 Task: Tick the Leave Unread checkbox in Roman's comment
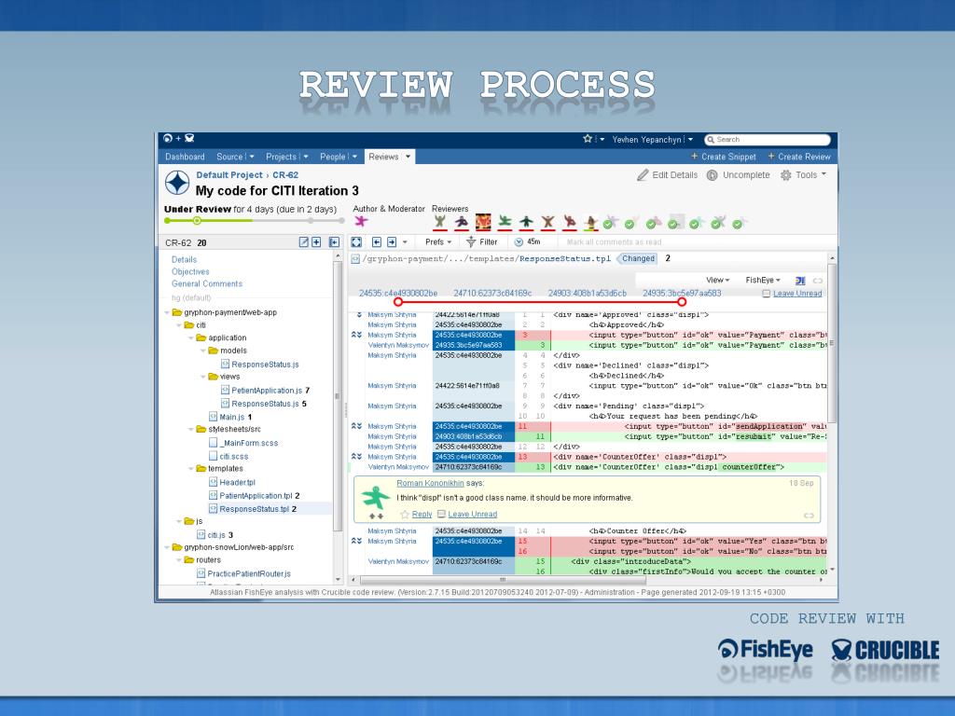point(441,515)
